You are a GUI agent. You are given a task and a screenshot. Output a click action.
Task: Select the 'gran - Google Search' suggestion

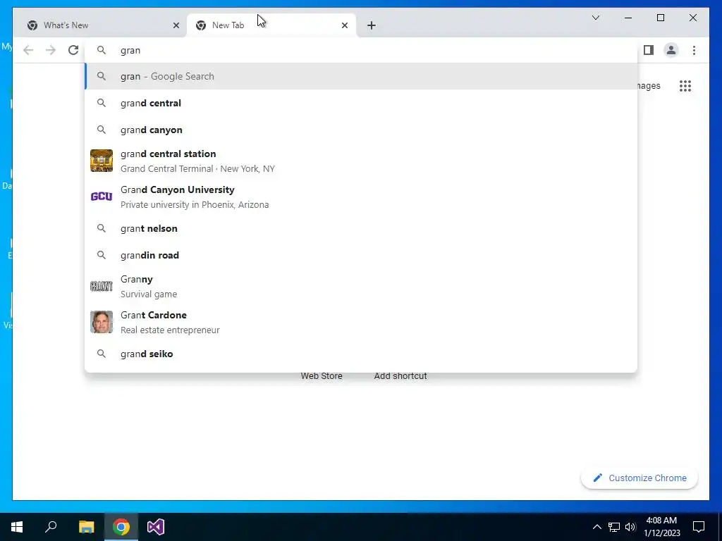(362, 76)
